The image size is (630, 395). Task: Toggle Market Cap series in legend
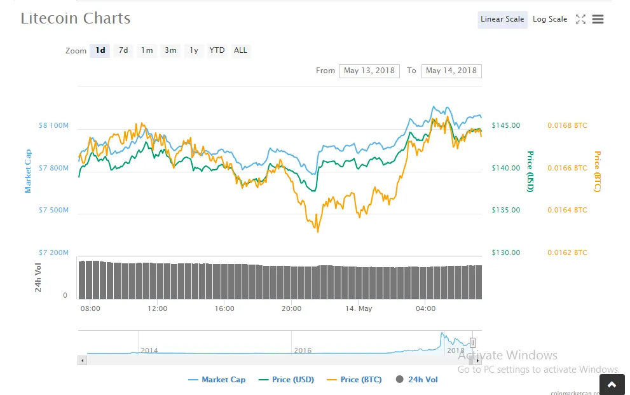pyautogui.click(x=217, y=379)
